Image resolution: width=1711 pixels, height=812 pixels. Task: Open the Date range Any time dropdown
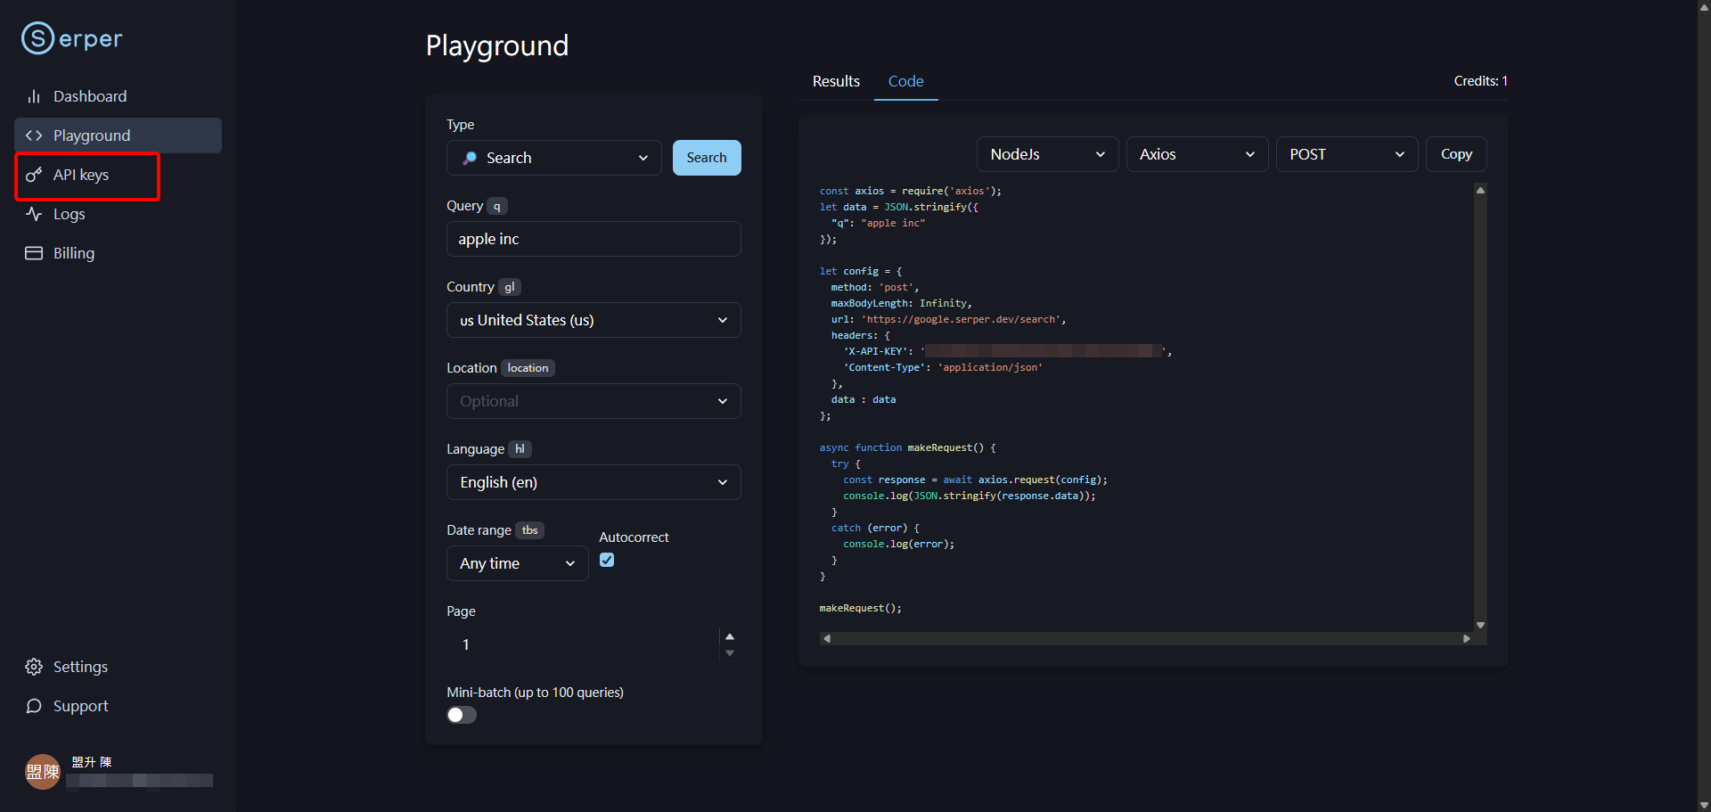[517, 562]
